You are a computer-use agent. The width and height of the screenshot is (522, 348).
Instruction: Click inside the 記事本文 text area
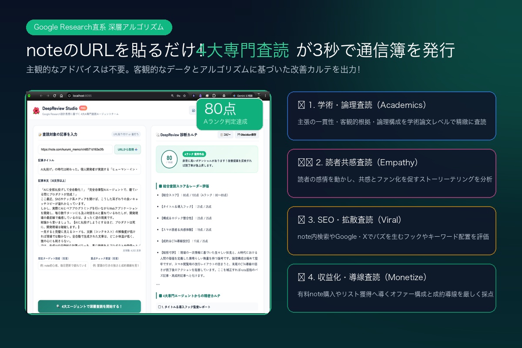click(x=89, y=215)
